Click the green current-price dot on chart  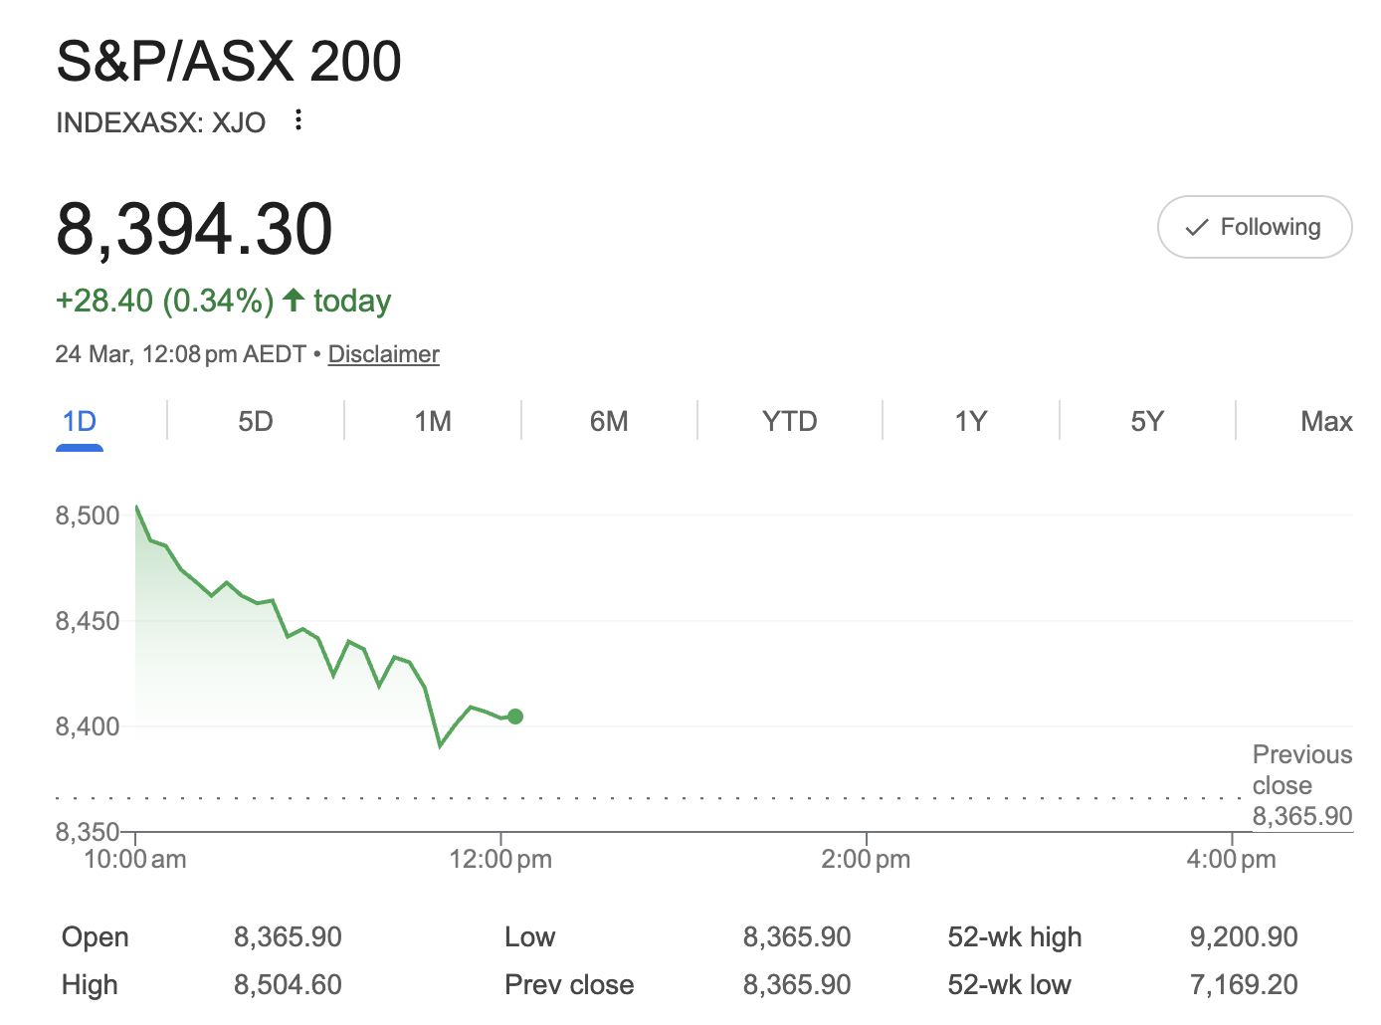tap(515, 717)
